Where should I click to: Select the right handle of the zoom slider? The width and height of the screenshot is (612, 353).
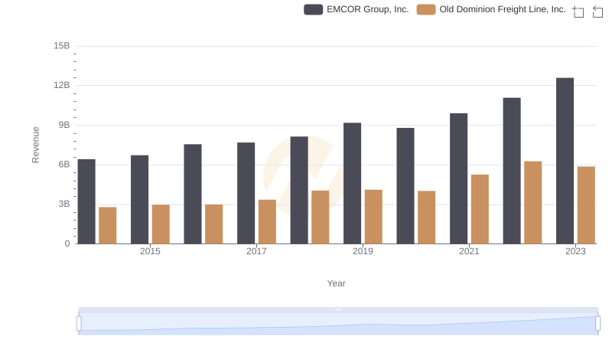tap(597, 324)
